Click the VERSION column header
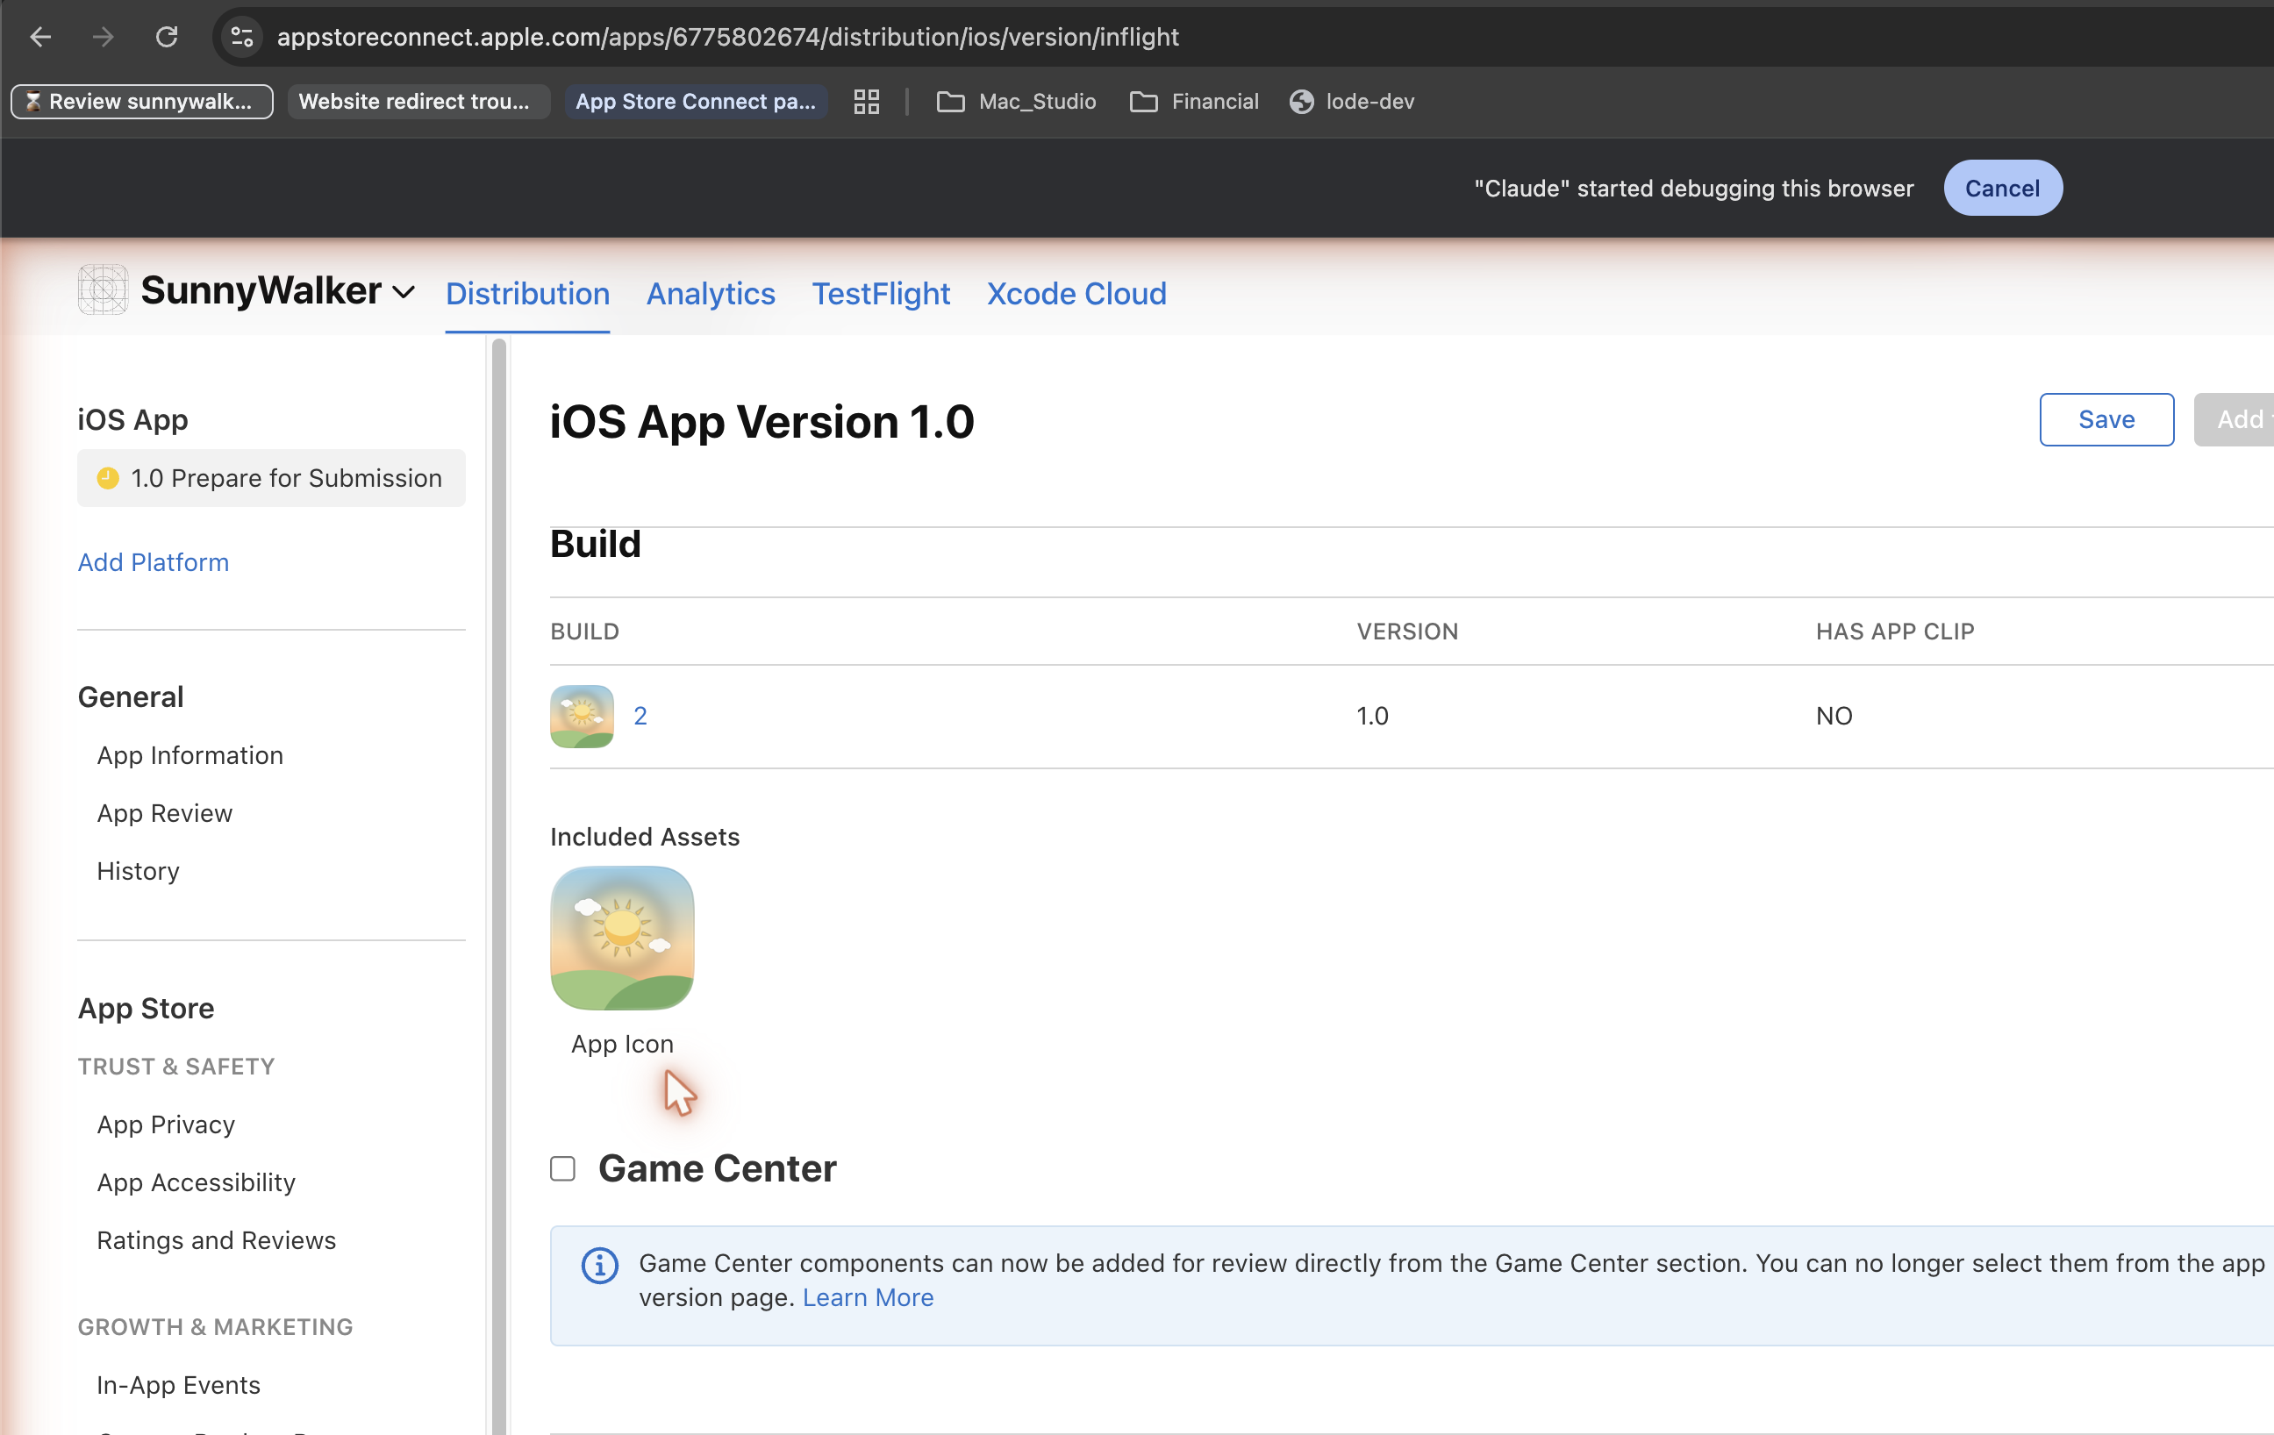The height and width of the screenshot is (1435, 2274). 1407,631
